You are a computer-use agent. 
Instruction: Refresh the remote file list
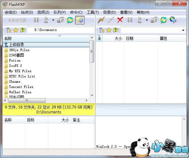(164, 20)
